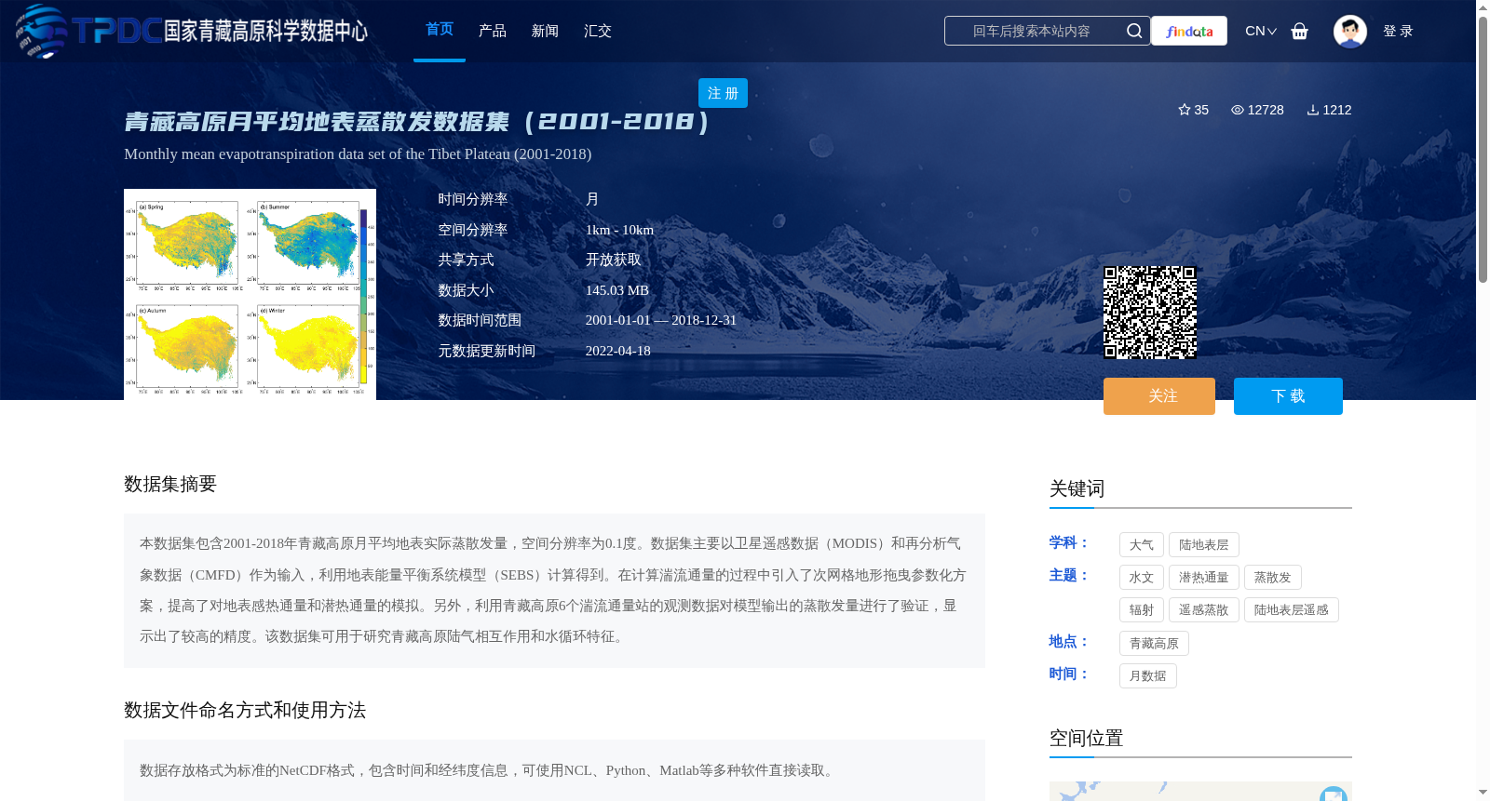
Task: Click the 2001-01-01 — 2018-12-31 time range
Action: (x=661, y=320)
